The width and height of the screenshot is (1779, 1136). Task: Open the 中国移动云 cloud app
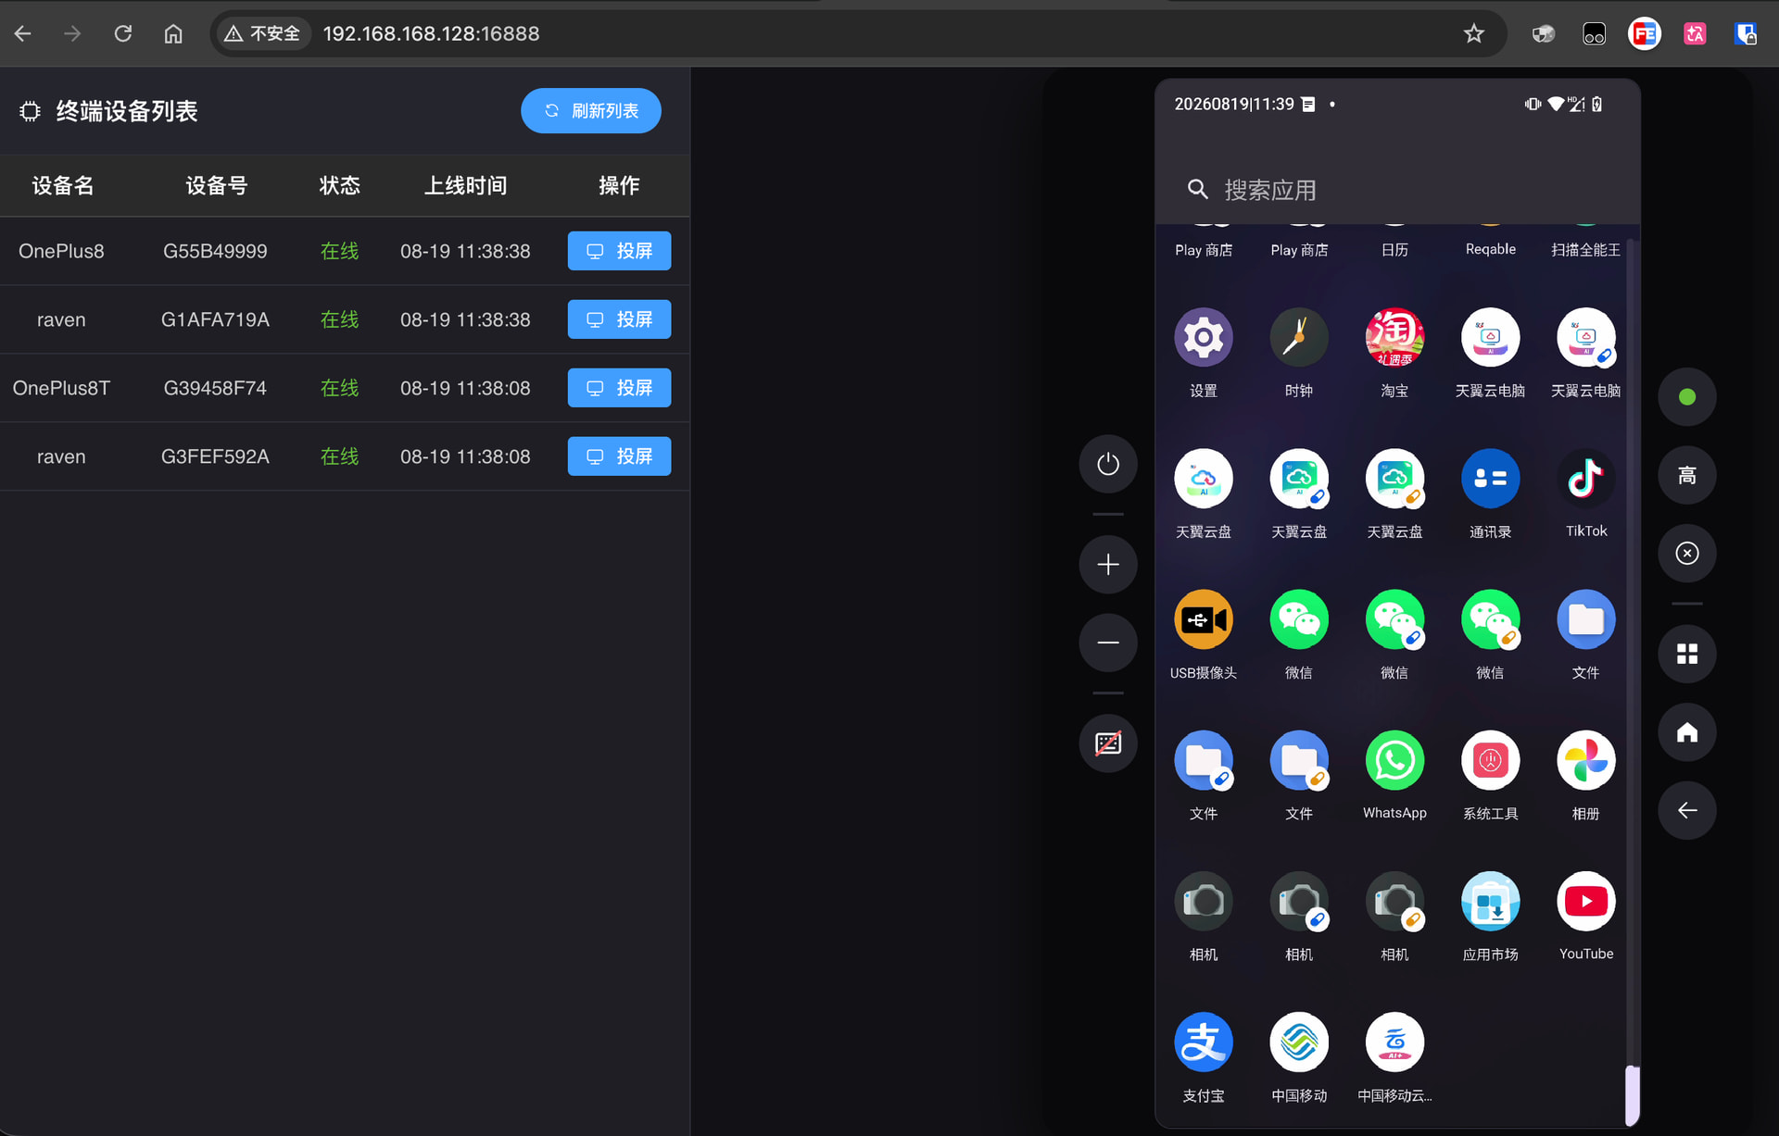[x=1394, y=1042]
